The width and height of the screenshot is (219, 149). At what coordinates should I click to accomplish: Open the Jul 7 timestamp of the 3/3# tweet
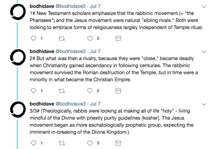[x=95, y=104]
